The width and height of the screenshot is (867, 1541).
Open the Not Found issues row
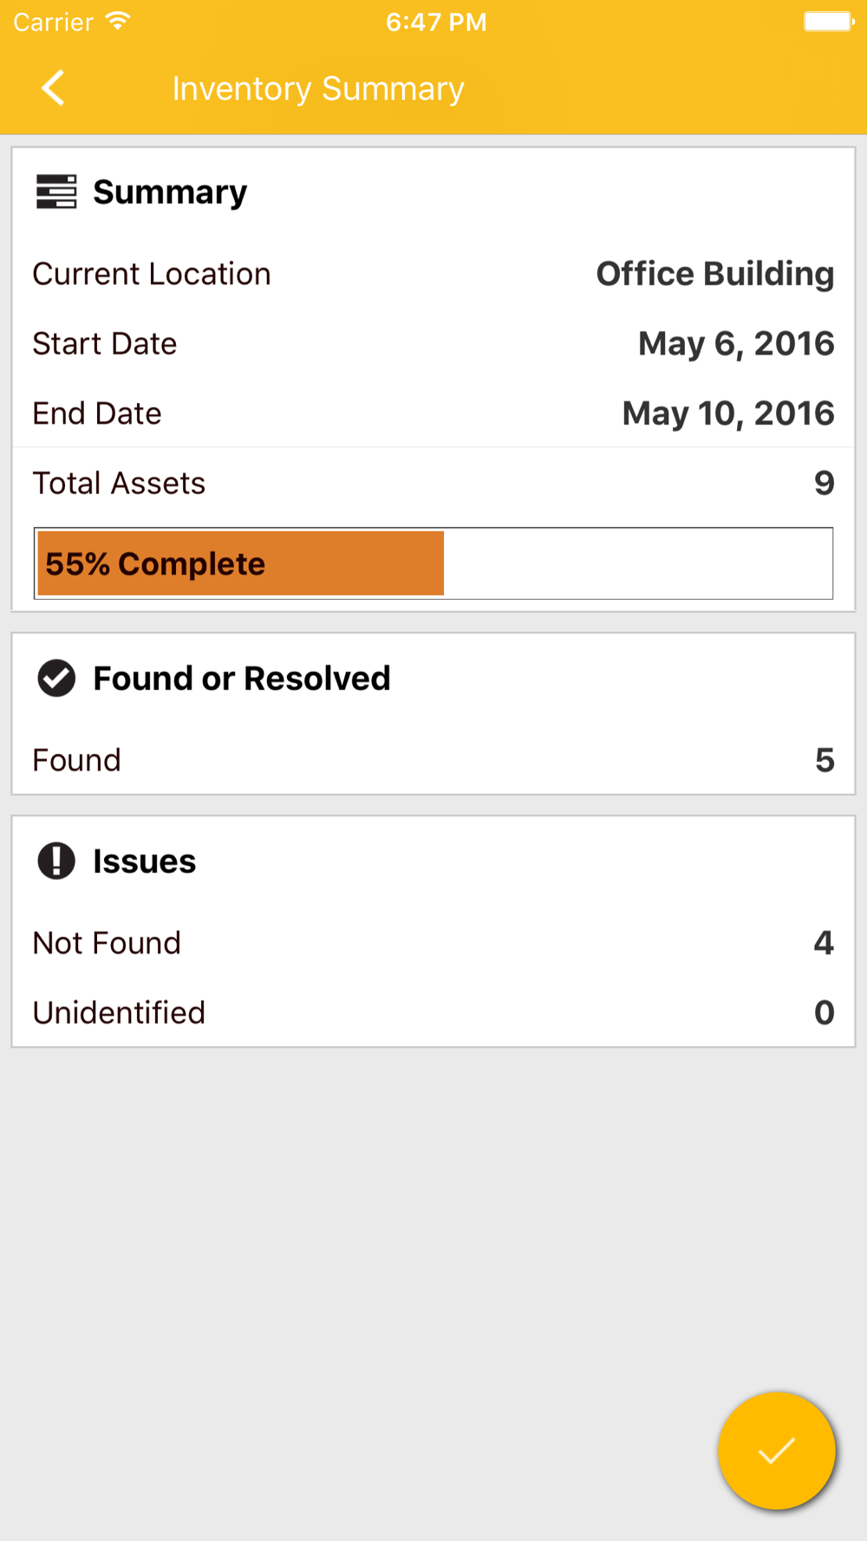433,943
